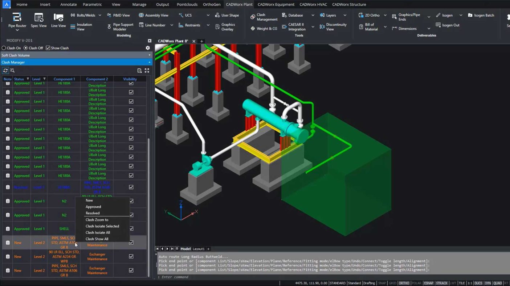This screenshot has width=510, height=286.
Task: Toggle the Show Clash checkbox
Action: (48, 48)
